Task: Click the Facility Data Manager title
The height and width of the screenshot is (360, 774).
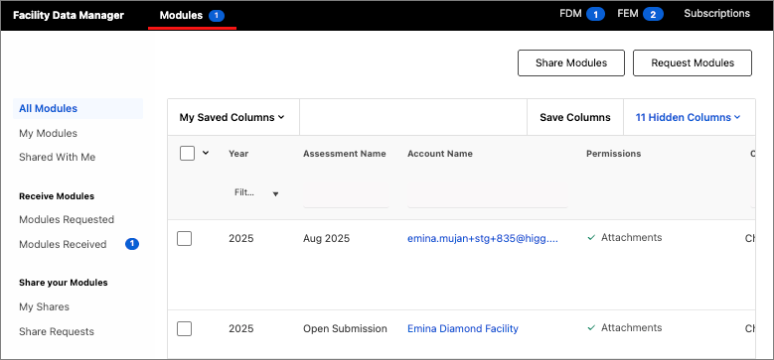Action: [69, 15]
